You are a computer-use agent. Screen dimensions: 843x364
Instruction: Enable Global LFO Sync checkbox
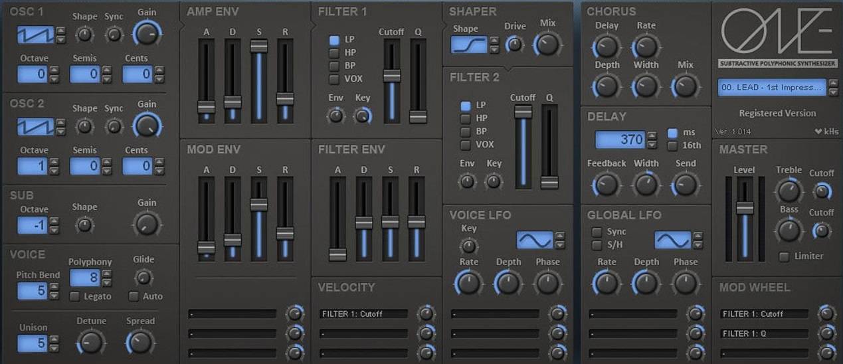pos(597,232)
